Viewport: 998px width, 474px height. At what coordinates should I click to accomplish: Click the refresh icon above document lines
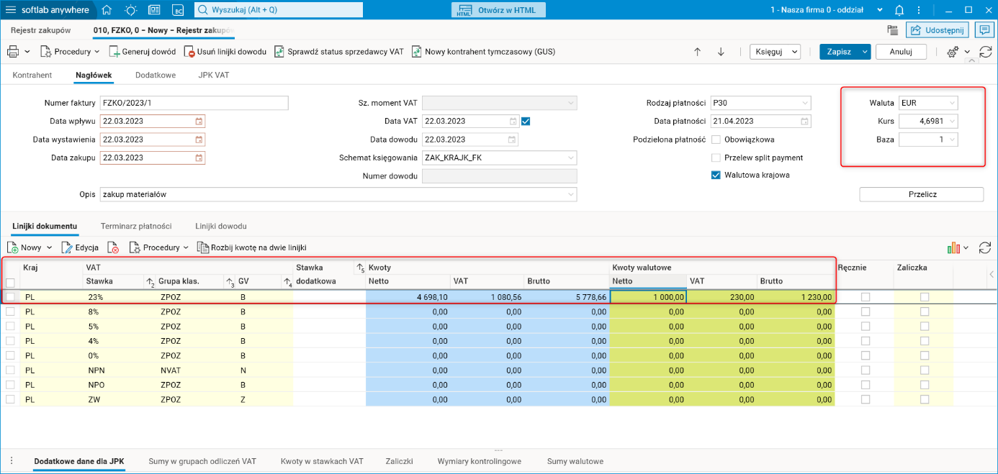(985, 247)
